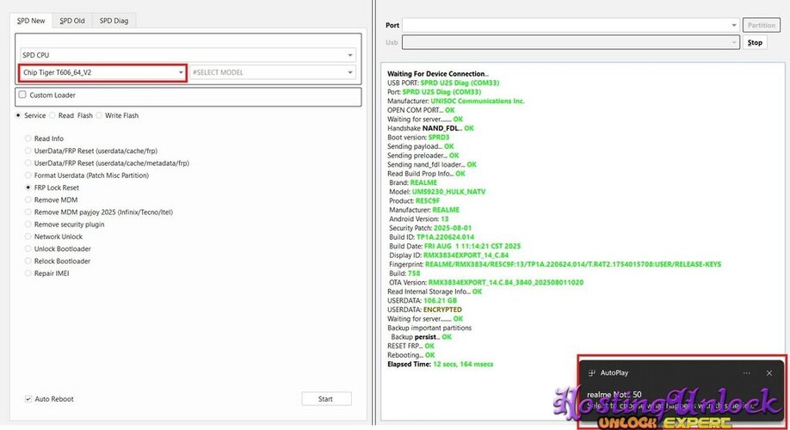Click the Display ID RMX3834EXPORT_14_C.84 text
Screen dimensions: 790x430
[466, 255]
